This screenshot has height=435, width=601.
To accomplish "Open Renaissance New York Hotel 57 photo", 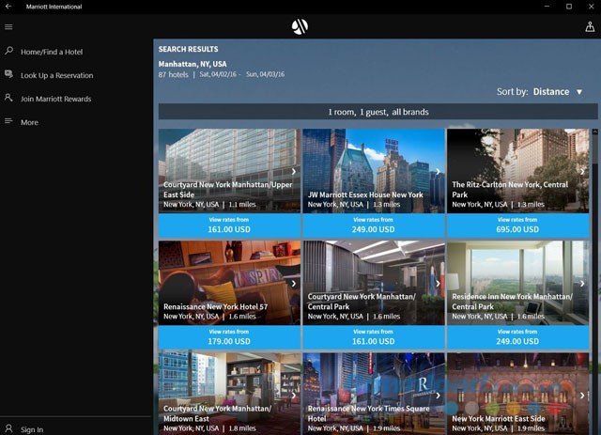I will [229, 283].
